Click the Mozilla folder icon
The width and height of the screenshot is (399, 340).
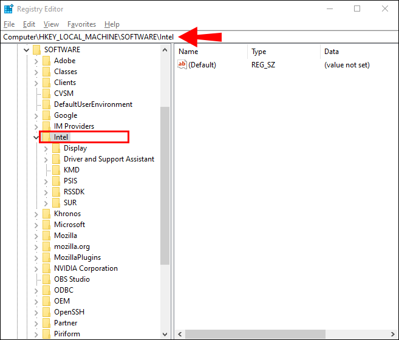click(46, 236)
